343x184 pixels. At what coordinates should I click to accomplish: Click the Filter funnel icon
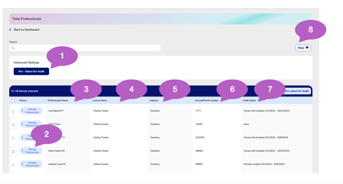tap(307, 48)
